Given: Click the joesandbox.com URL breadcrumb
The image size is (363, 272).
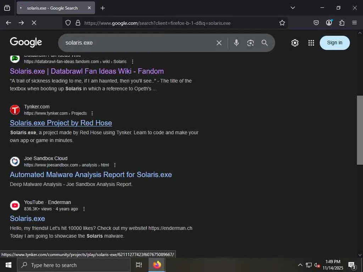Looking at the screenshot, I should click(x=66, y=165).
